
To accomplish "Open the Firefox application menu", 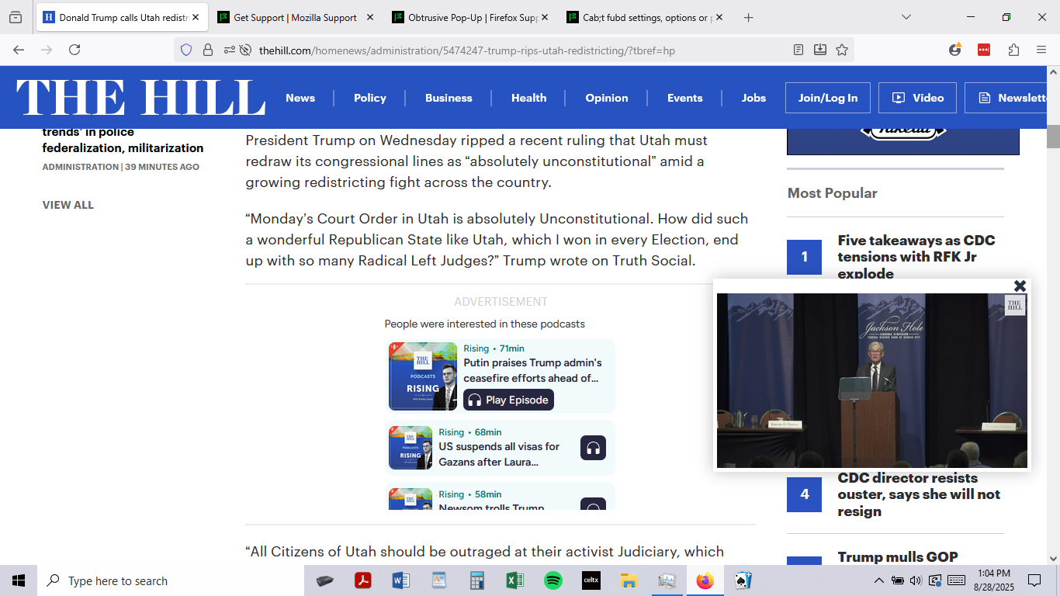I will pyautogui.click(x=1041, y=50).
